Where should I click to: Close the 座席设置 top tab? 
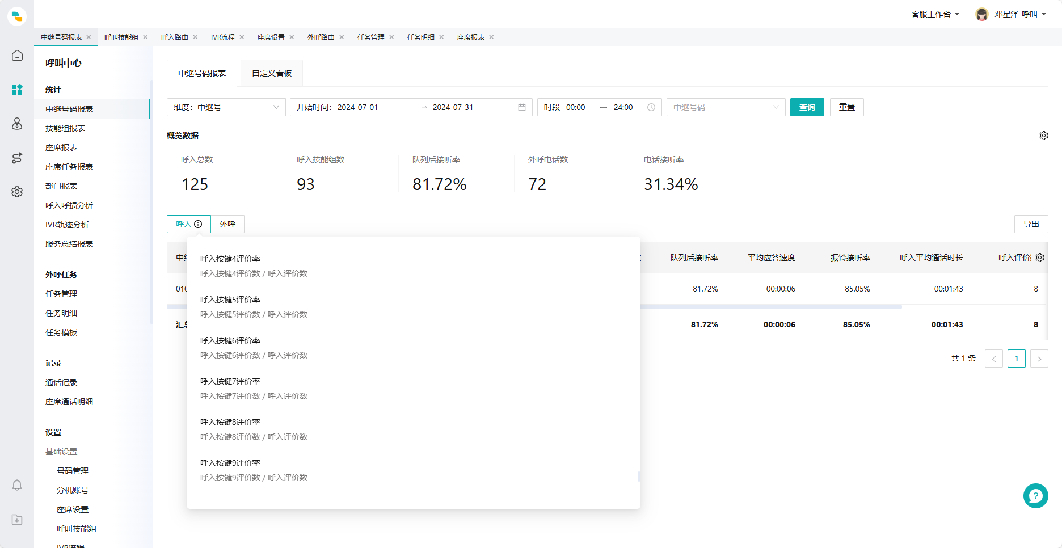coord(292,37)
